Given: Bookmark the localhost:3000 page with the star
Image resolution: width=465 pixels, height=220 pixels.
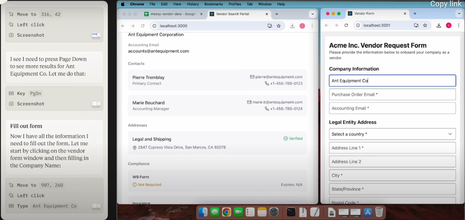Looking at the screenshot, I should [279, 26].
